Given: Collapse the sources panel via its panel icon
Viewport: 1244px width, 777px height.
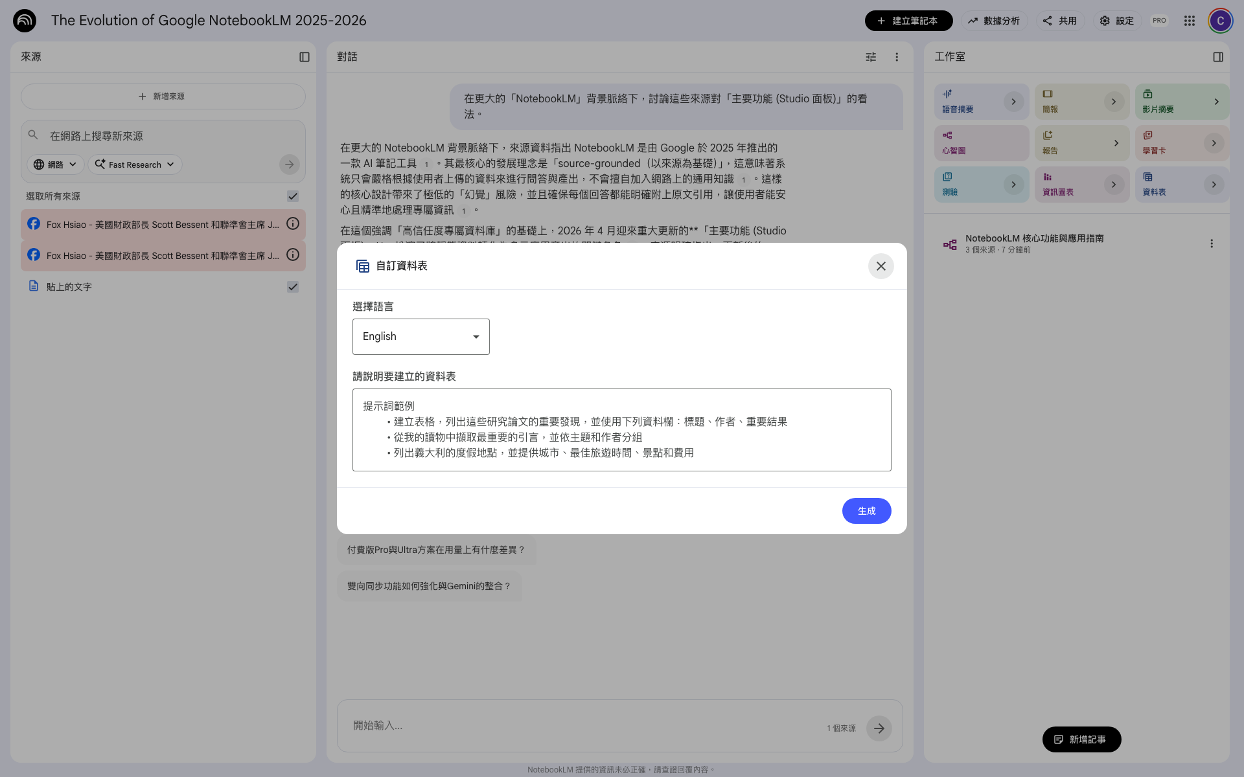Looking at the screenshot, I should (x=305, y=57).
